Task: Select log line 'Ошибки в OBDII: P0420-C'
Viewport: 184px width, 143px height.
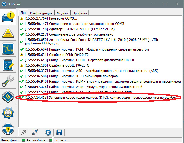Action: 57,65
